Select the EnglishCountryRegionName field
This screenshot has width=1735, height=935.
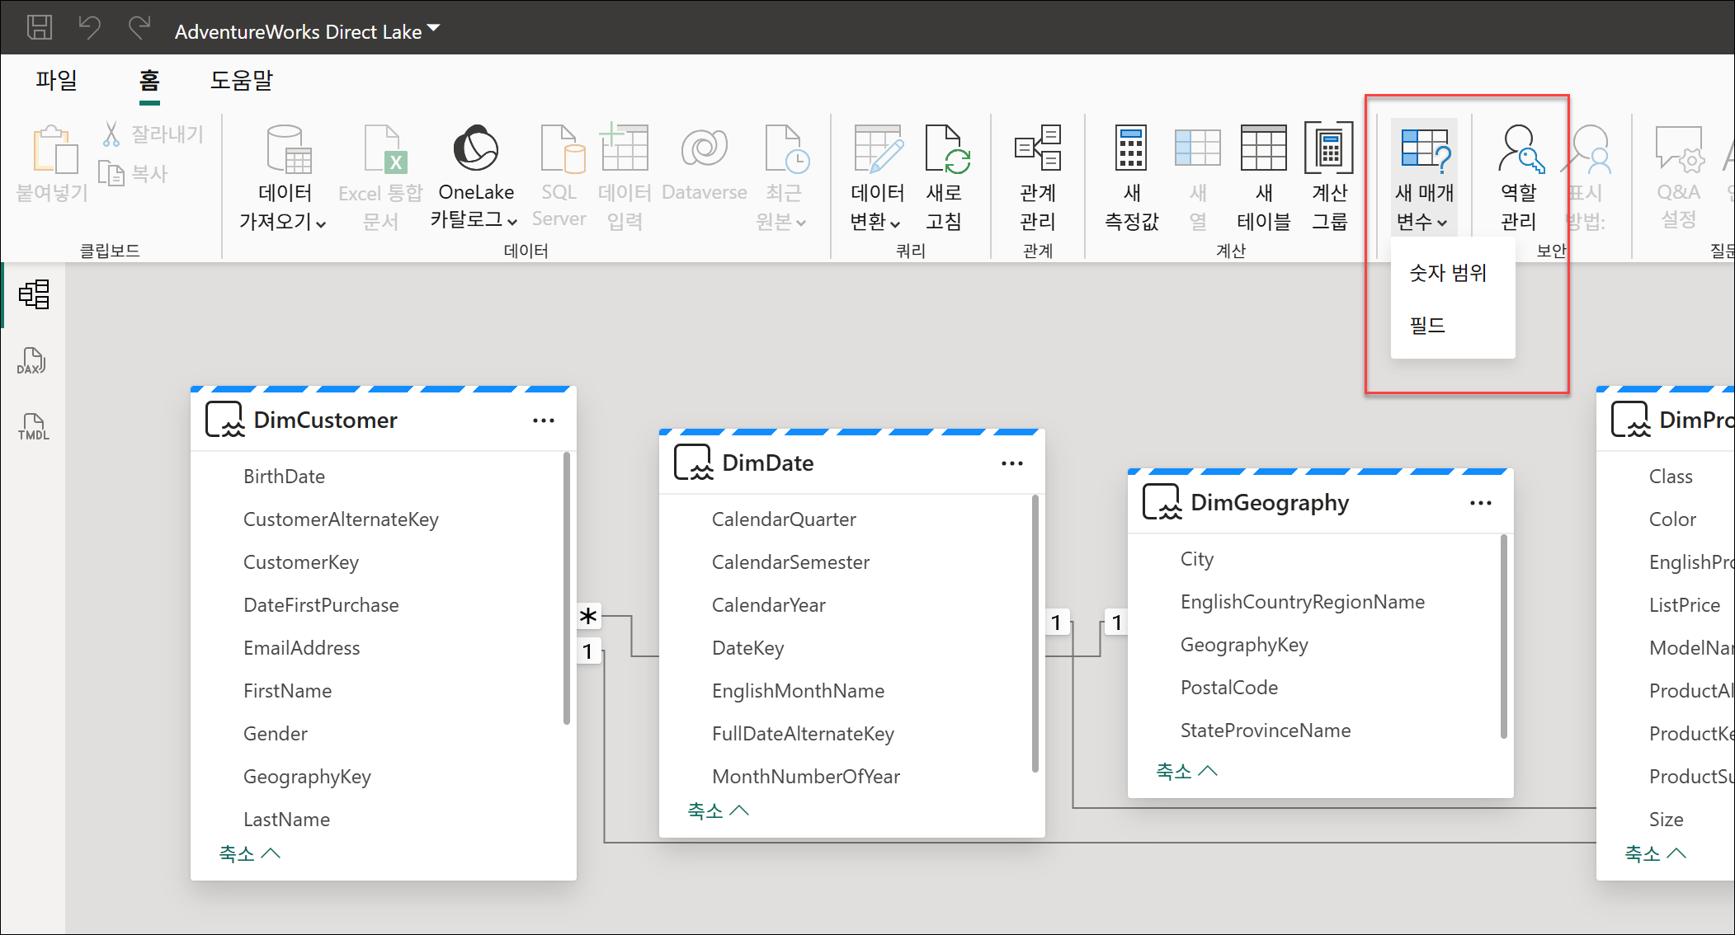click(x=1303, y=602)
